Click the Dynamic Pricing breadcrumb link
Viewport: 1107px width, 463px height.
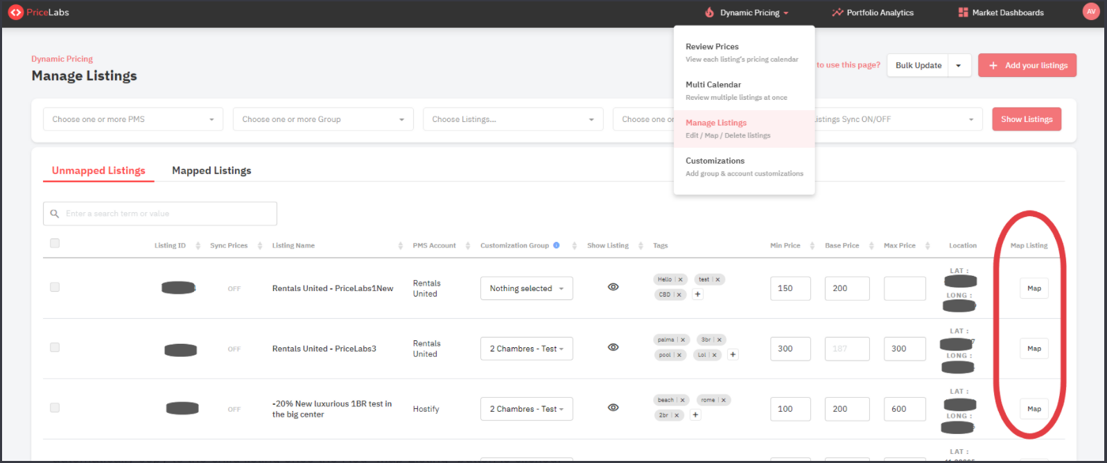[62, 59]
